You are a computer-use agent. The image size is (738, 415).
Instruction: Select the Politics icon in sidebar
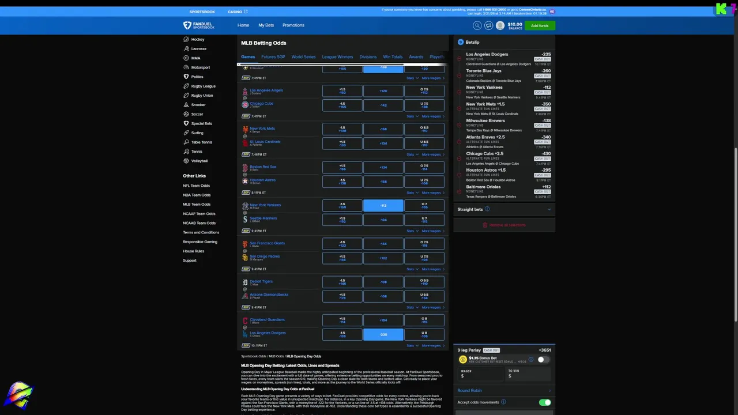click(x=186, y=77)
